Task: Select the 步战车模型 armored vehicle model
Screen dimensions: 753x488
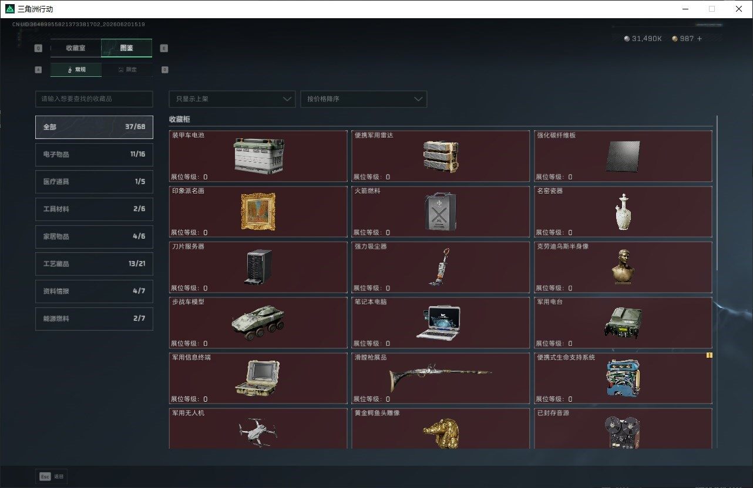Action: [x=258, y=323]
